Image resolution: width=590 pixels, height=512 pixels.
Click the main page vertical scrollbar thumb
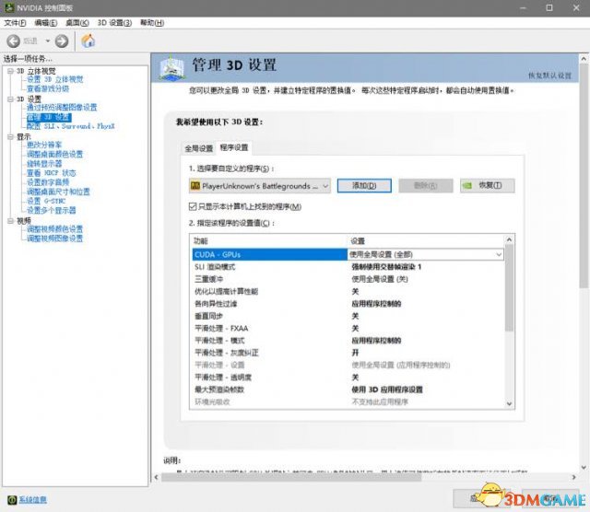coord(584,176)
